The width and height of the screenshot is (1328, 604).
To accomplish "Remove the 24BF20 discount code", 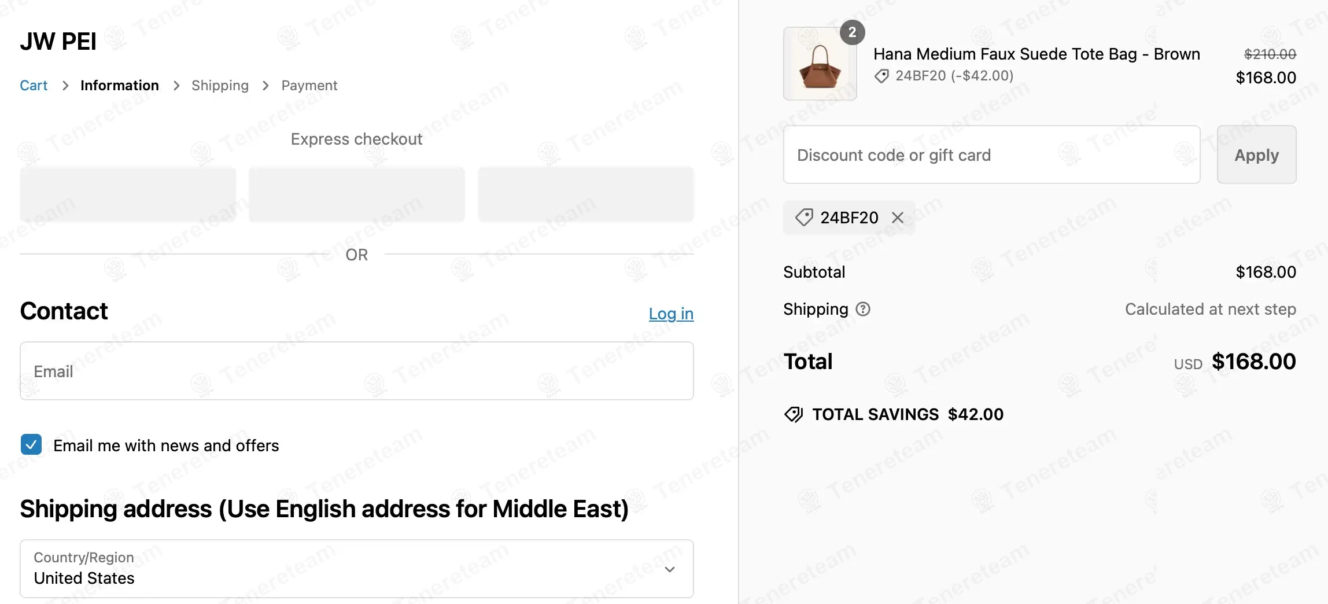I will click(x=898, y=218).
